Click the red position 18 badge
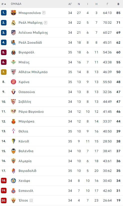The width and height of the screenshot is (123, 206). pyautogui.click(x=4, y=181)
